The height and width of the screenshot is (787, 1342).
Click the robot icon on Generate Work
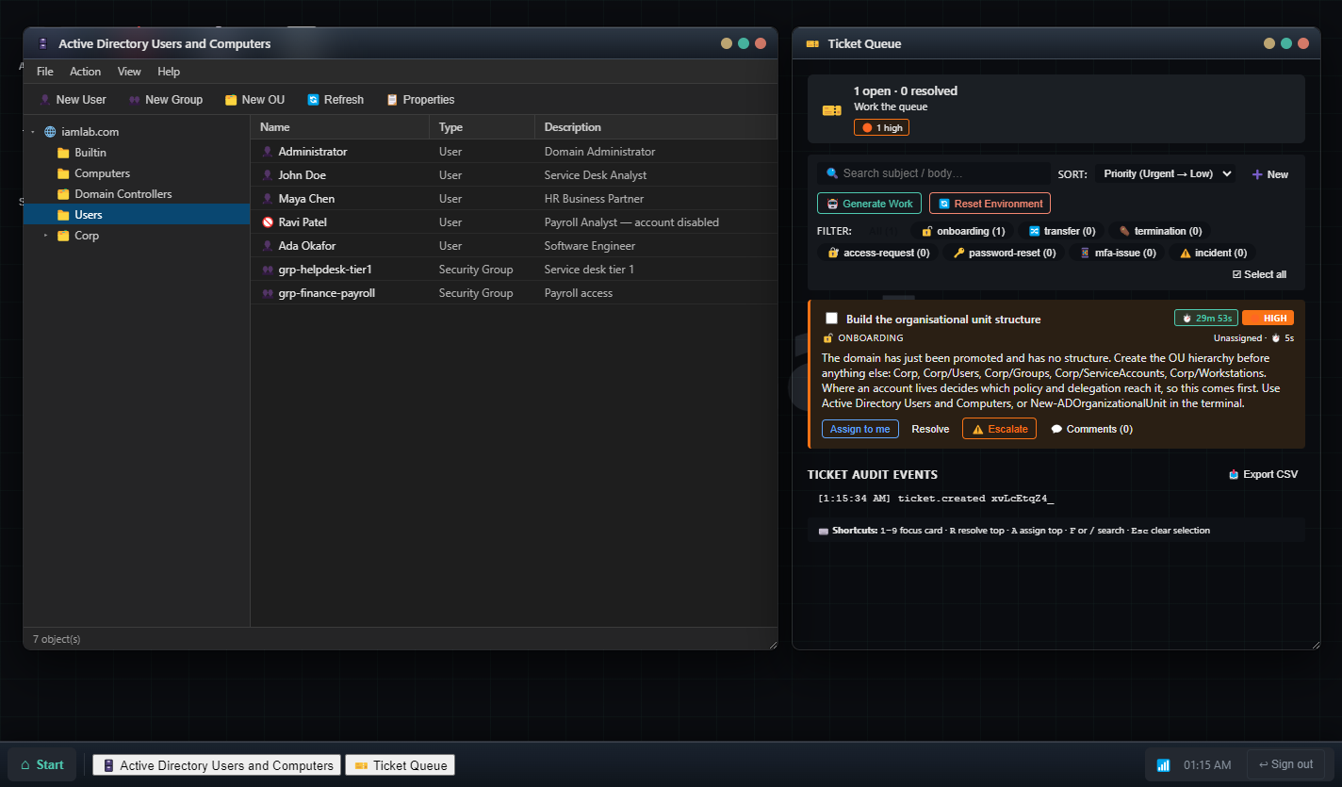pyautogui.click(x=832, y=204)
